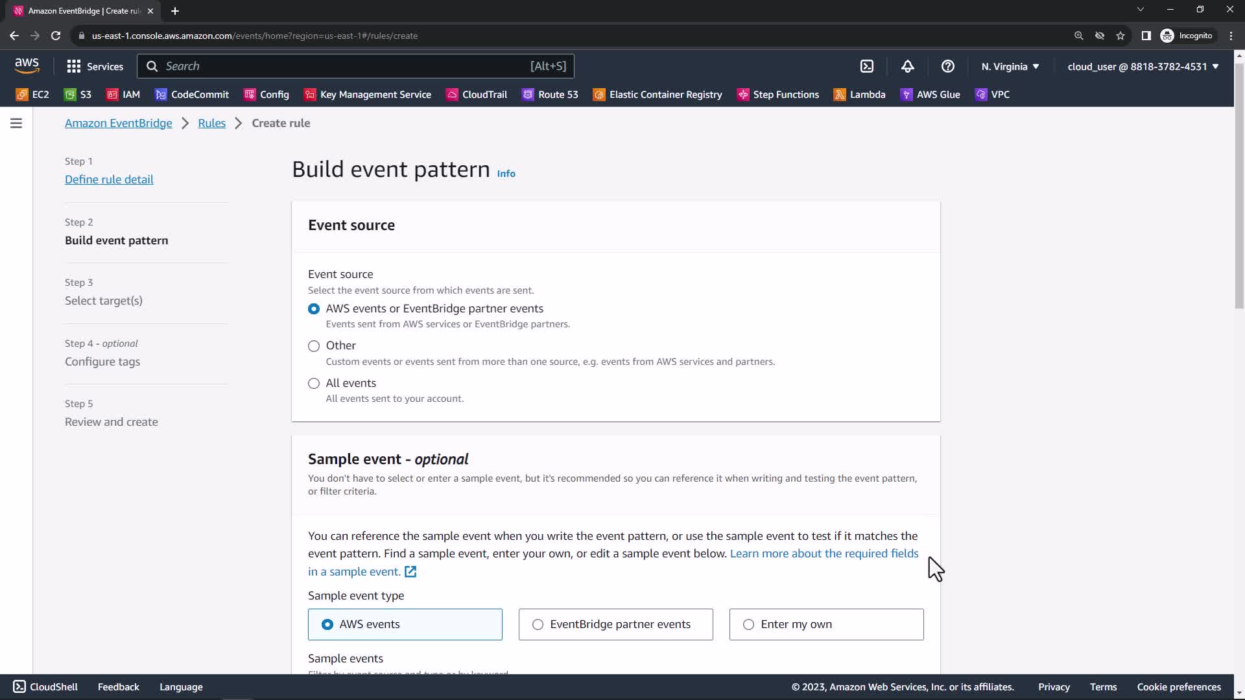
Task: Select the All events radio option
Action: 314,384
